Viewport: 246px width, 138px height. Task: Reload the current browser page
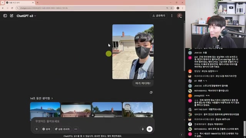(12, 8)
